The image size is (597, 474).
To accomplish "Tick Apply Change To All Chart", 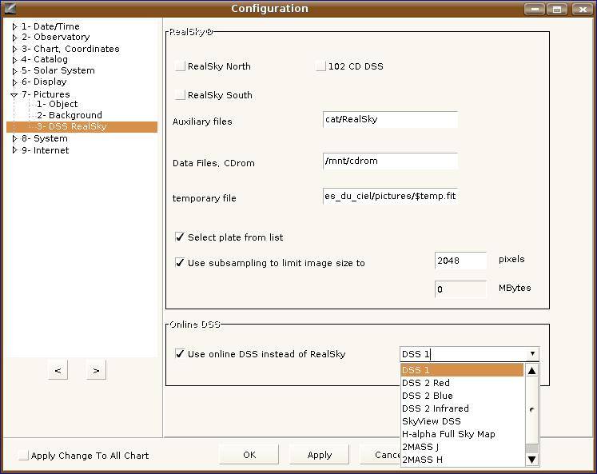I will pos(23,455).
